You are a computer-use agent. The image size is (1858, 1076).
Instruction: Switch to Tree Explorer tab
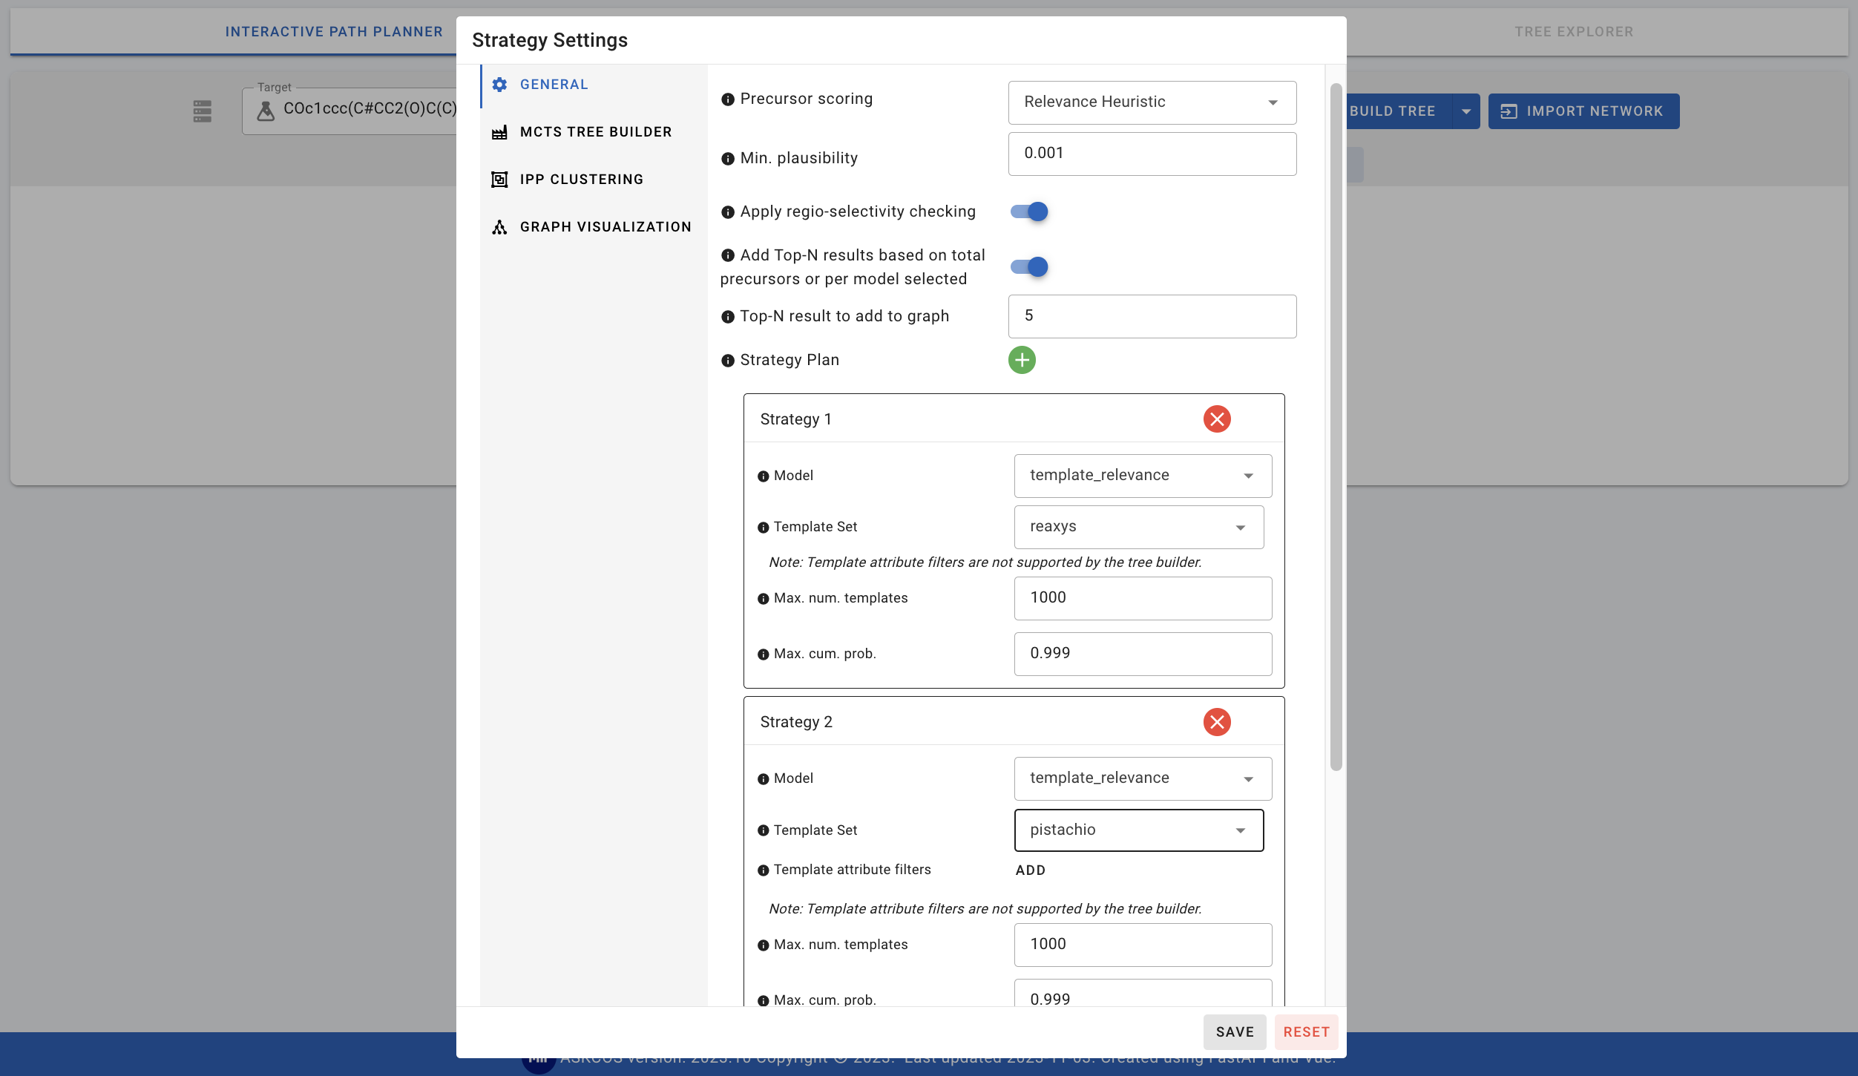coord(1574,32)
